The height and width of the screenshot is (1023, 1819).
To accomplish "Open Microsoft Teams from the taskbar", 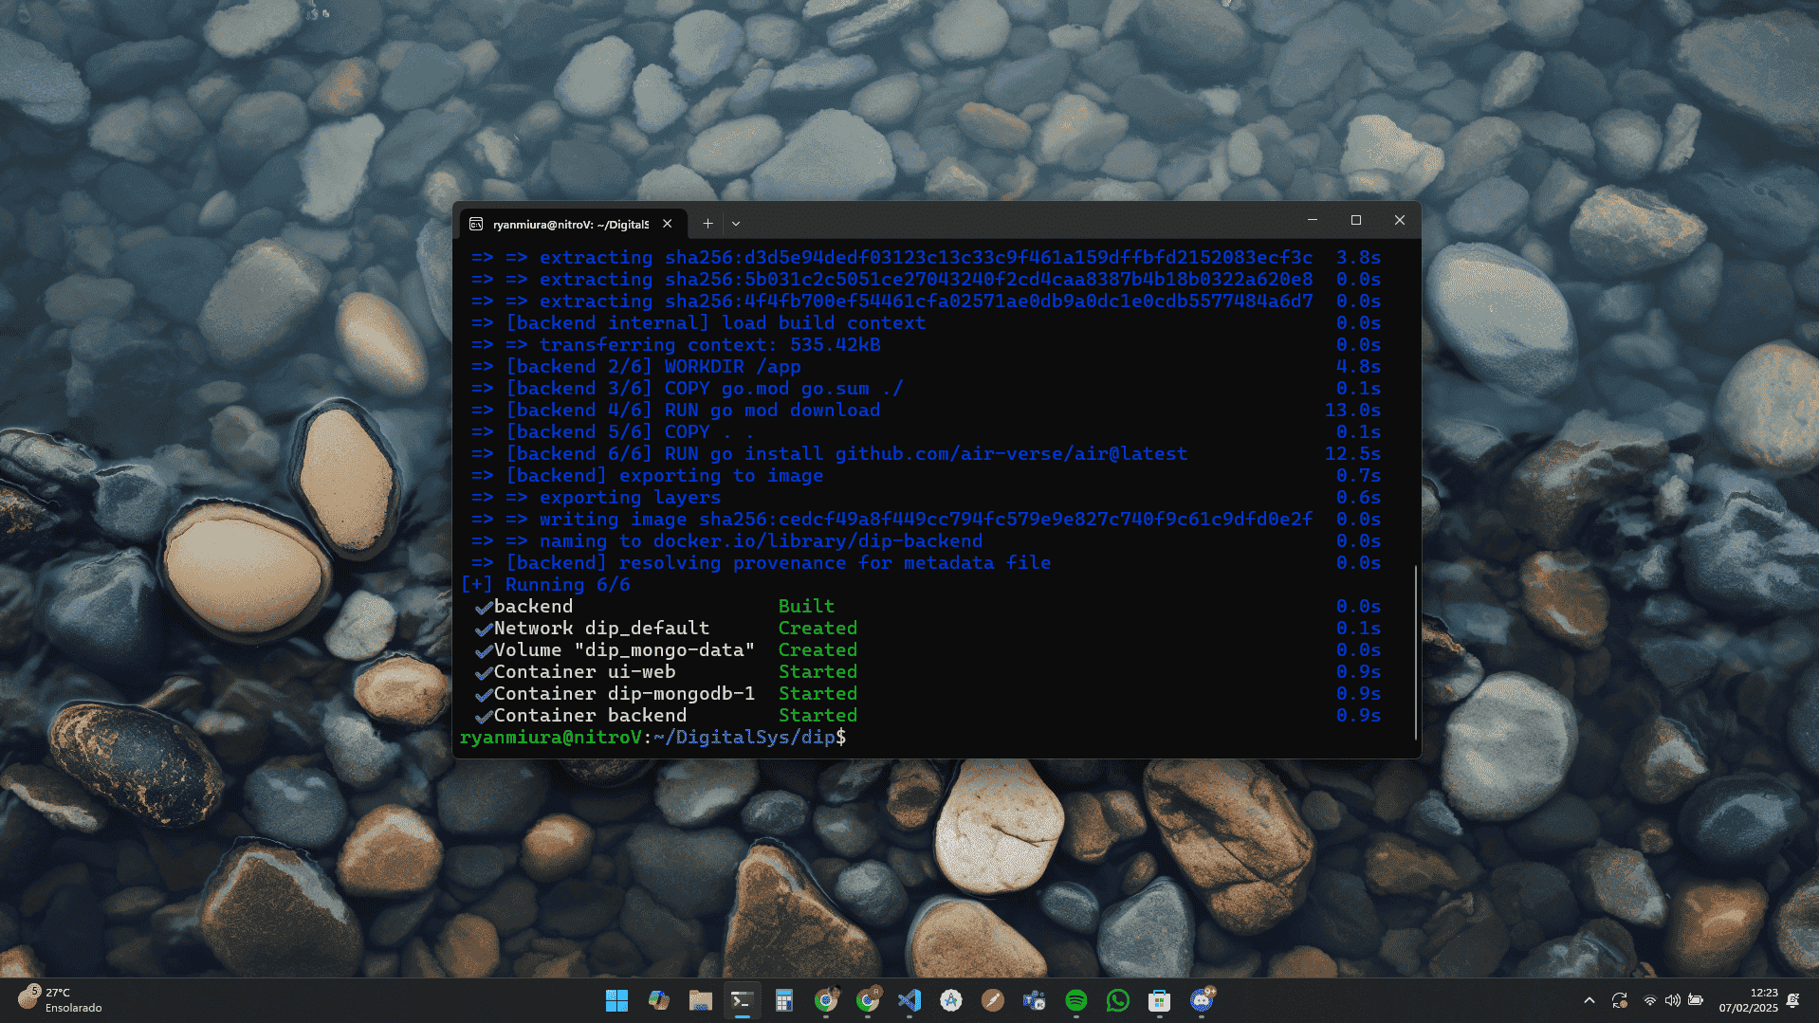I will [x=1034, y=1000].
